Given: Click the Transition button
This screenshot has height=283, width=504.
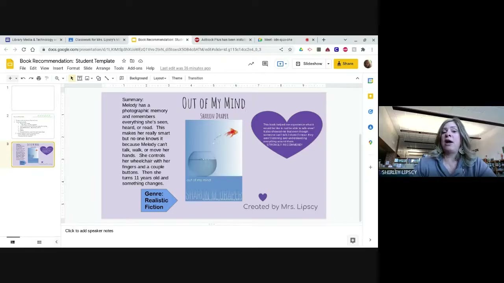Looking at the screenshot, I should coord(195,78).
